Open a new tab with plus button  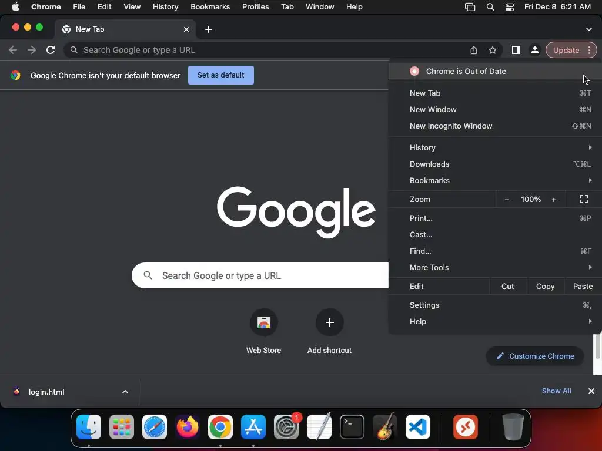(x=209, y=29)
